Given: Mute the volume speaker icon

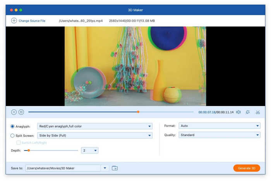Looking at the screenshot, I should click(238, 112).
